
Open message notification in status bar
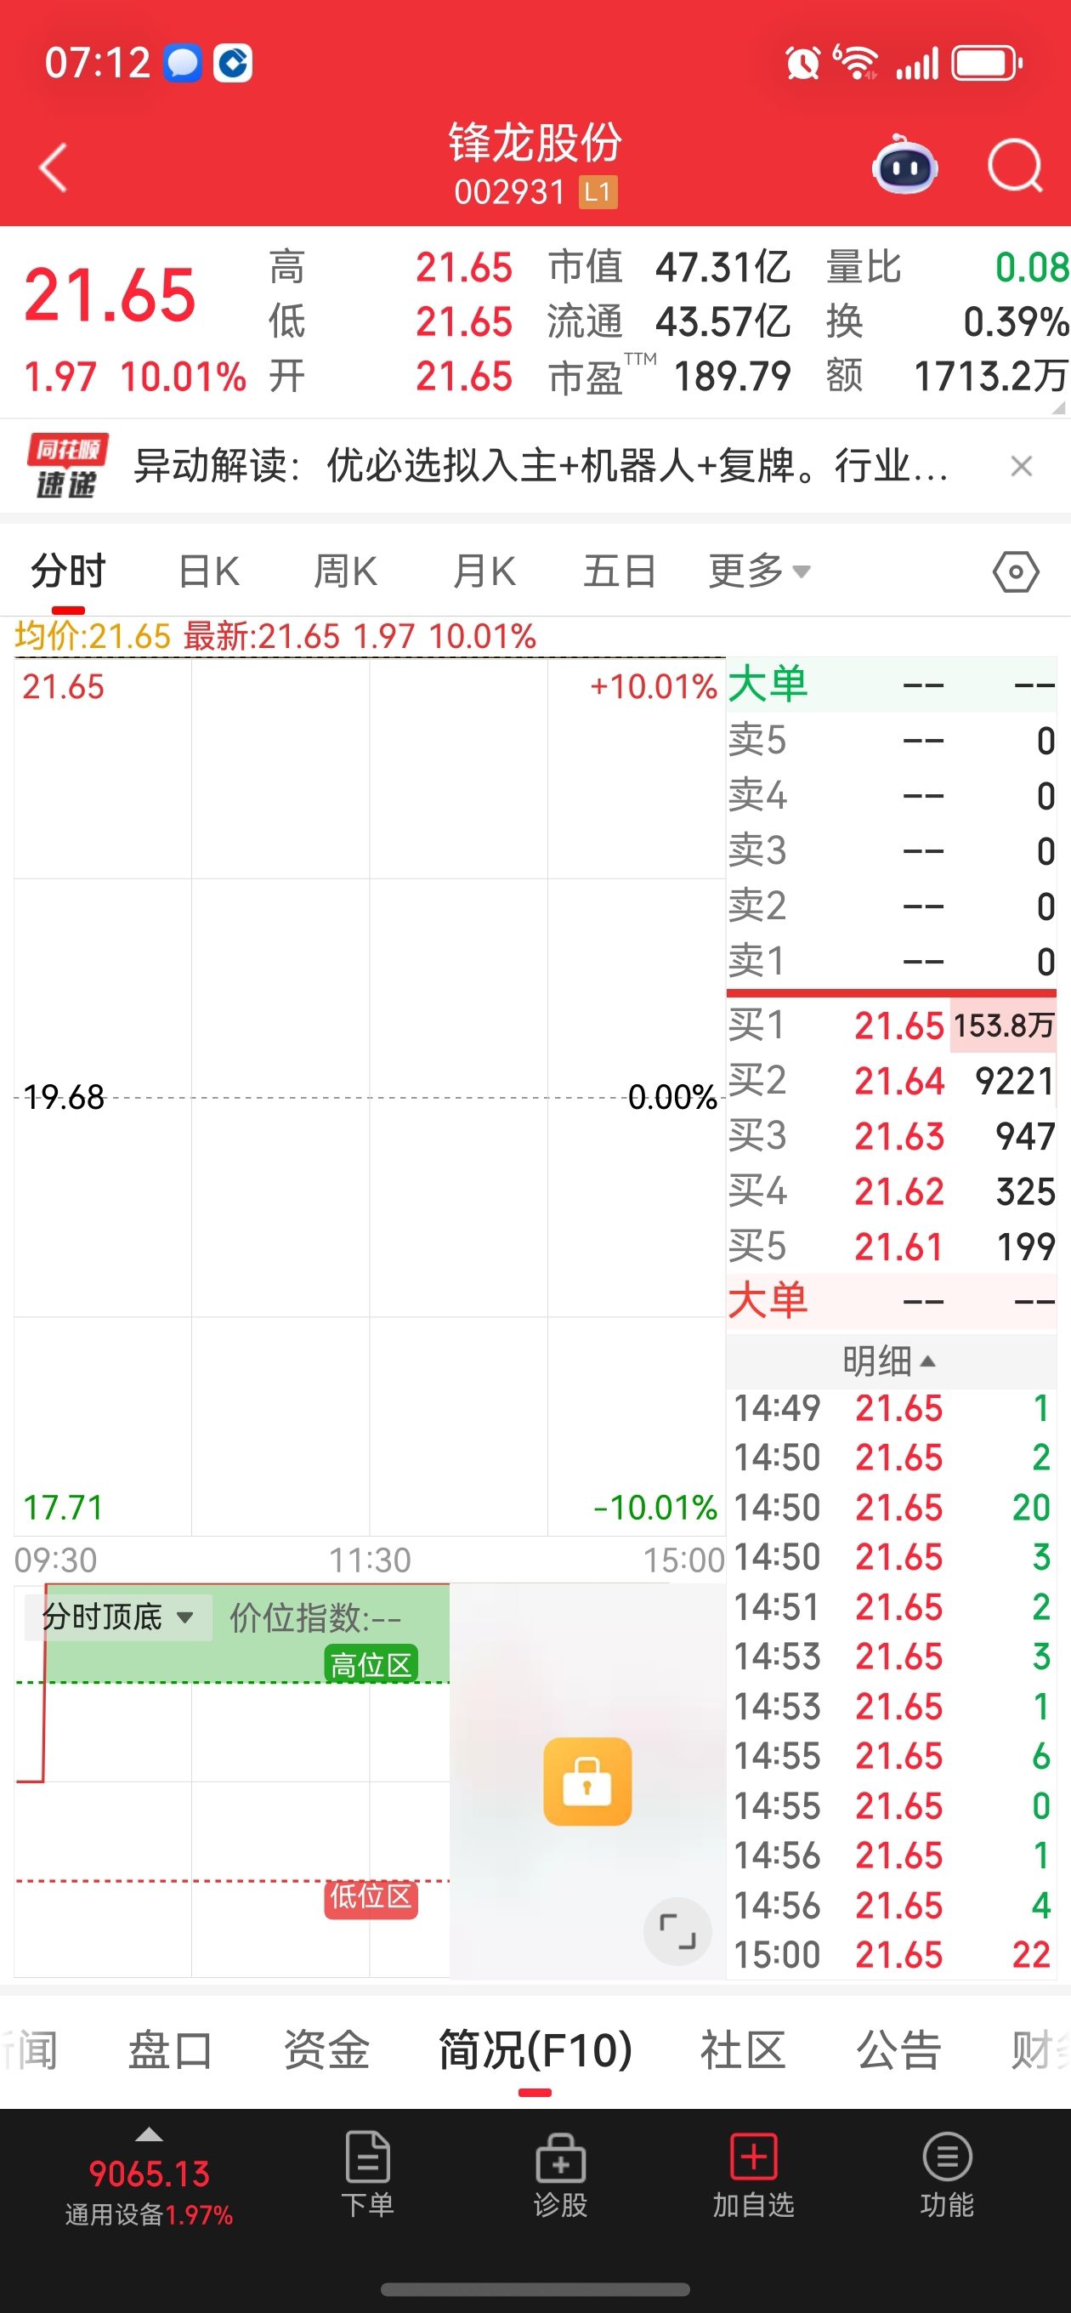point(182,63)
